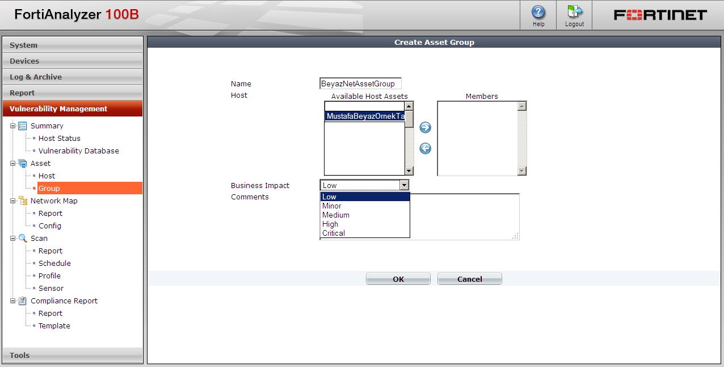Choose Medium in Business Impact list
724x367 pixels.
click(365, 215)
